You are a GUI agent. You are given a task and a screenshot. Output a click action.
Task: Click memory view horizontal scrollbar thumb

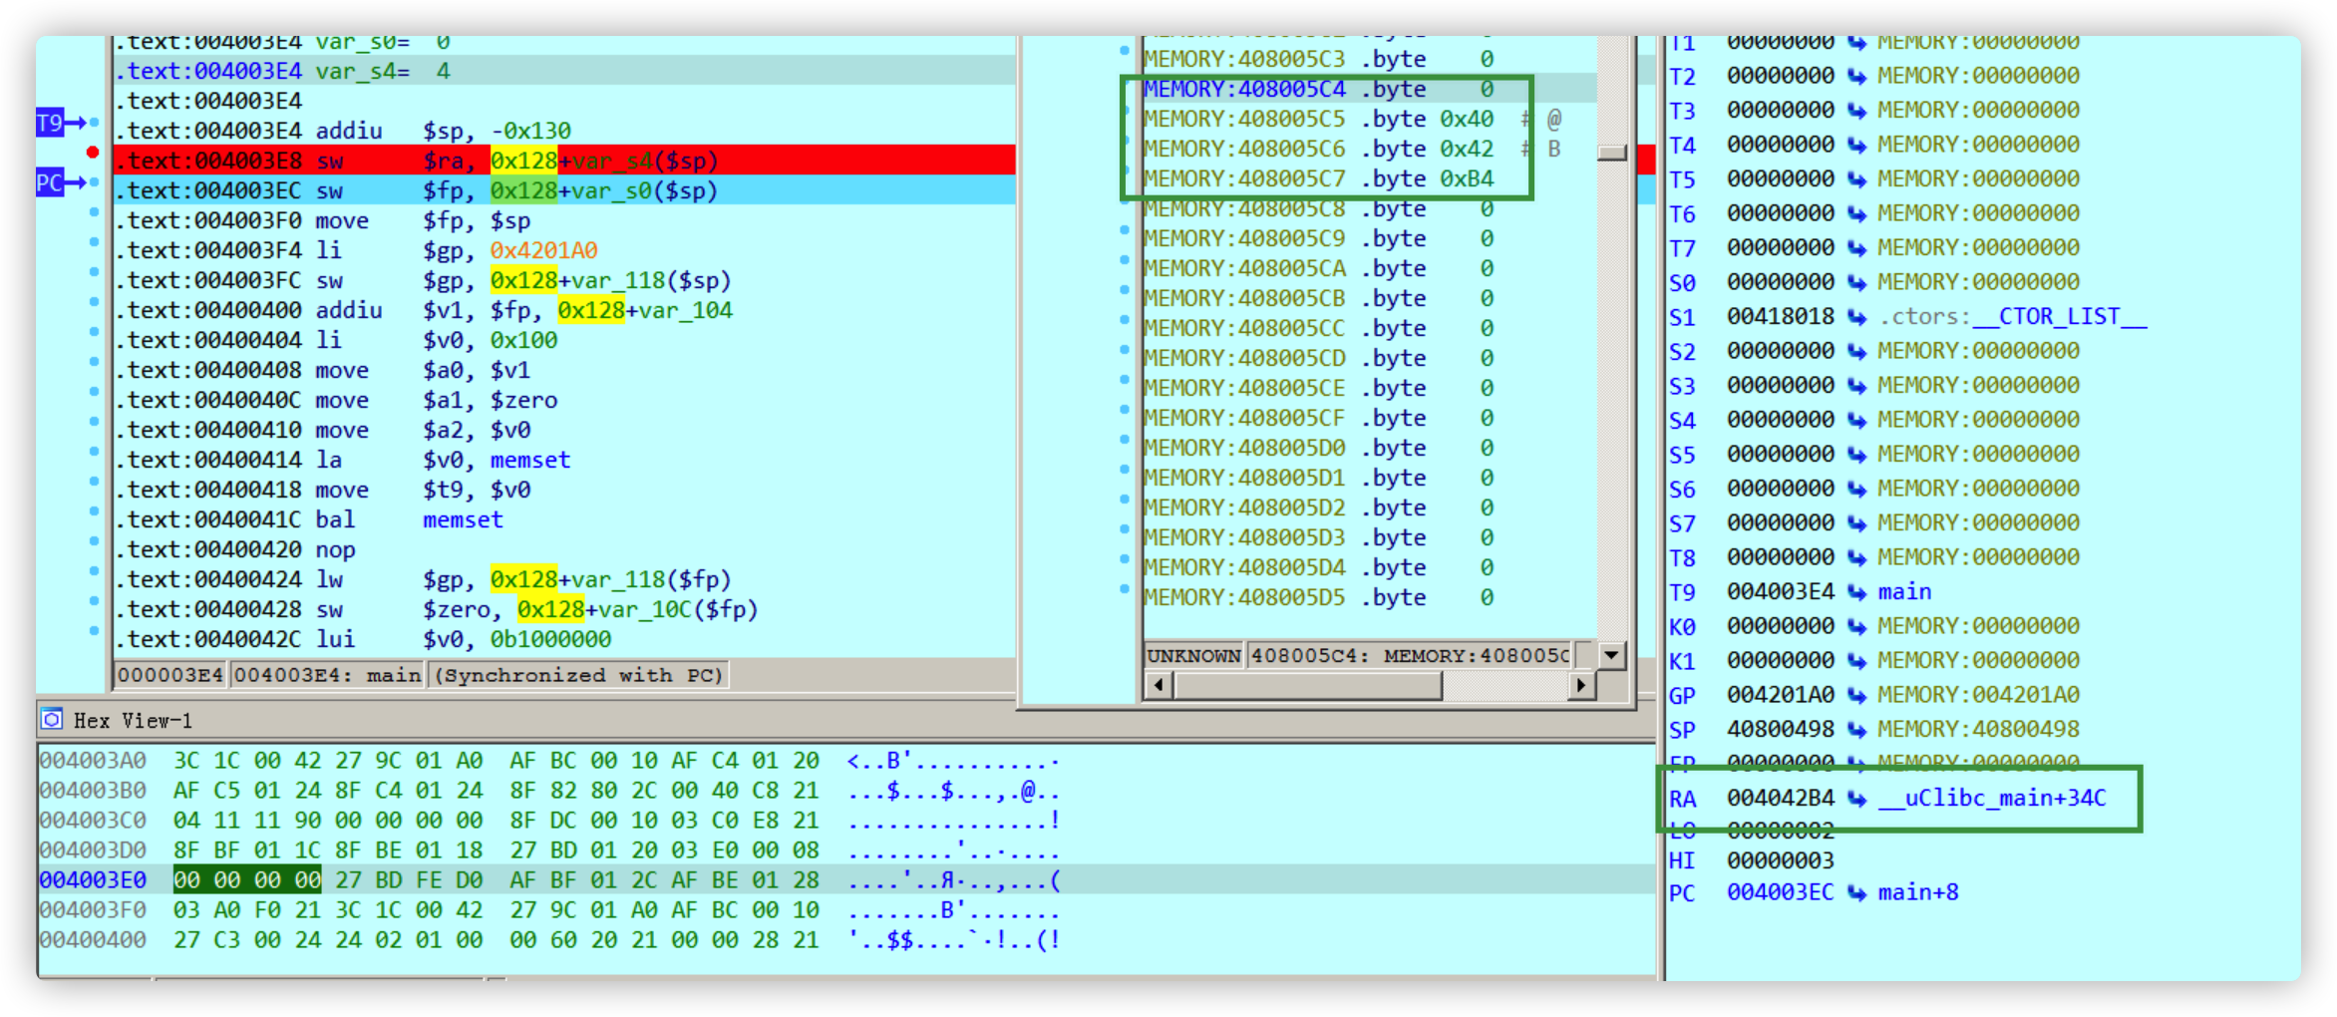click(1307, 685)
